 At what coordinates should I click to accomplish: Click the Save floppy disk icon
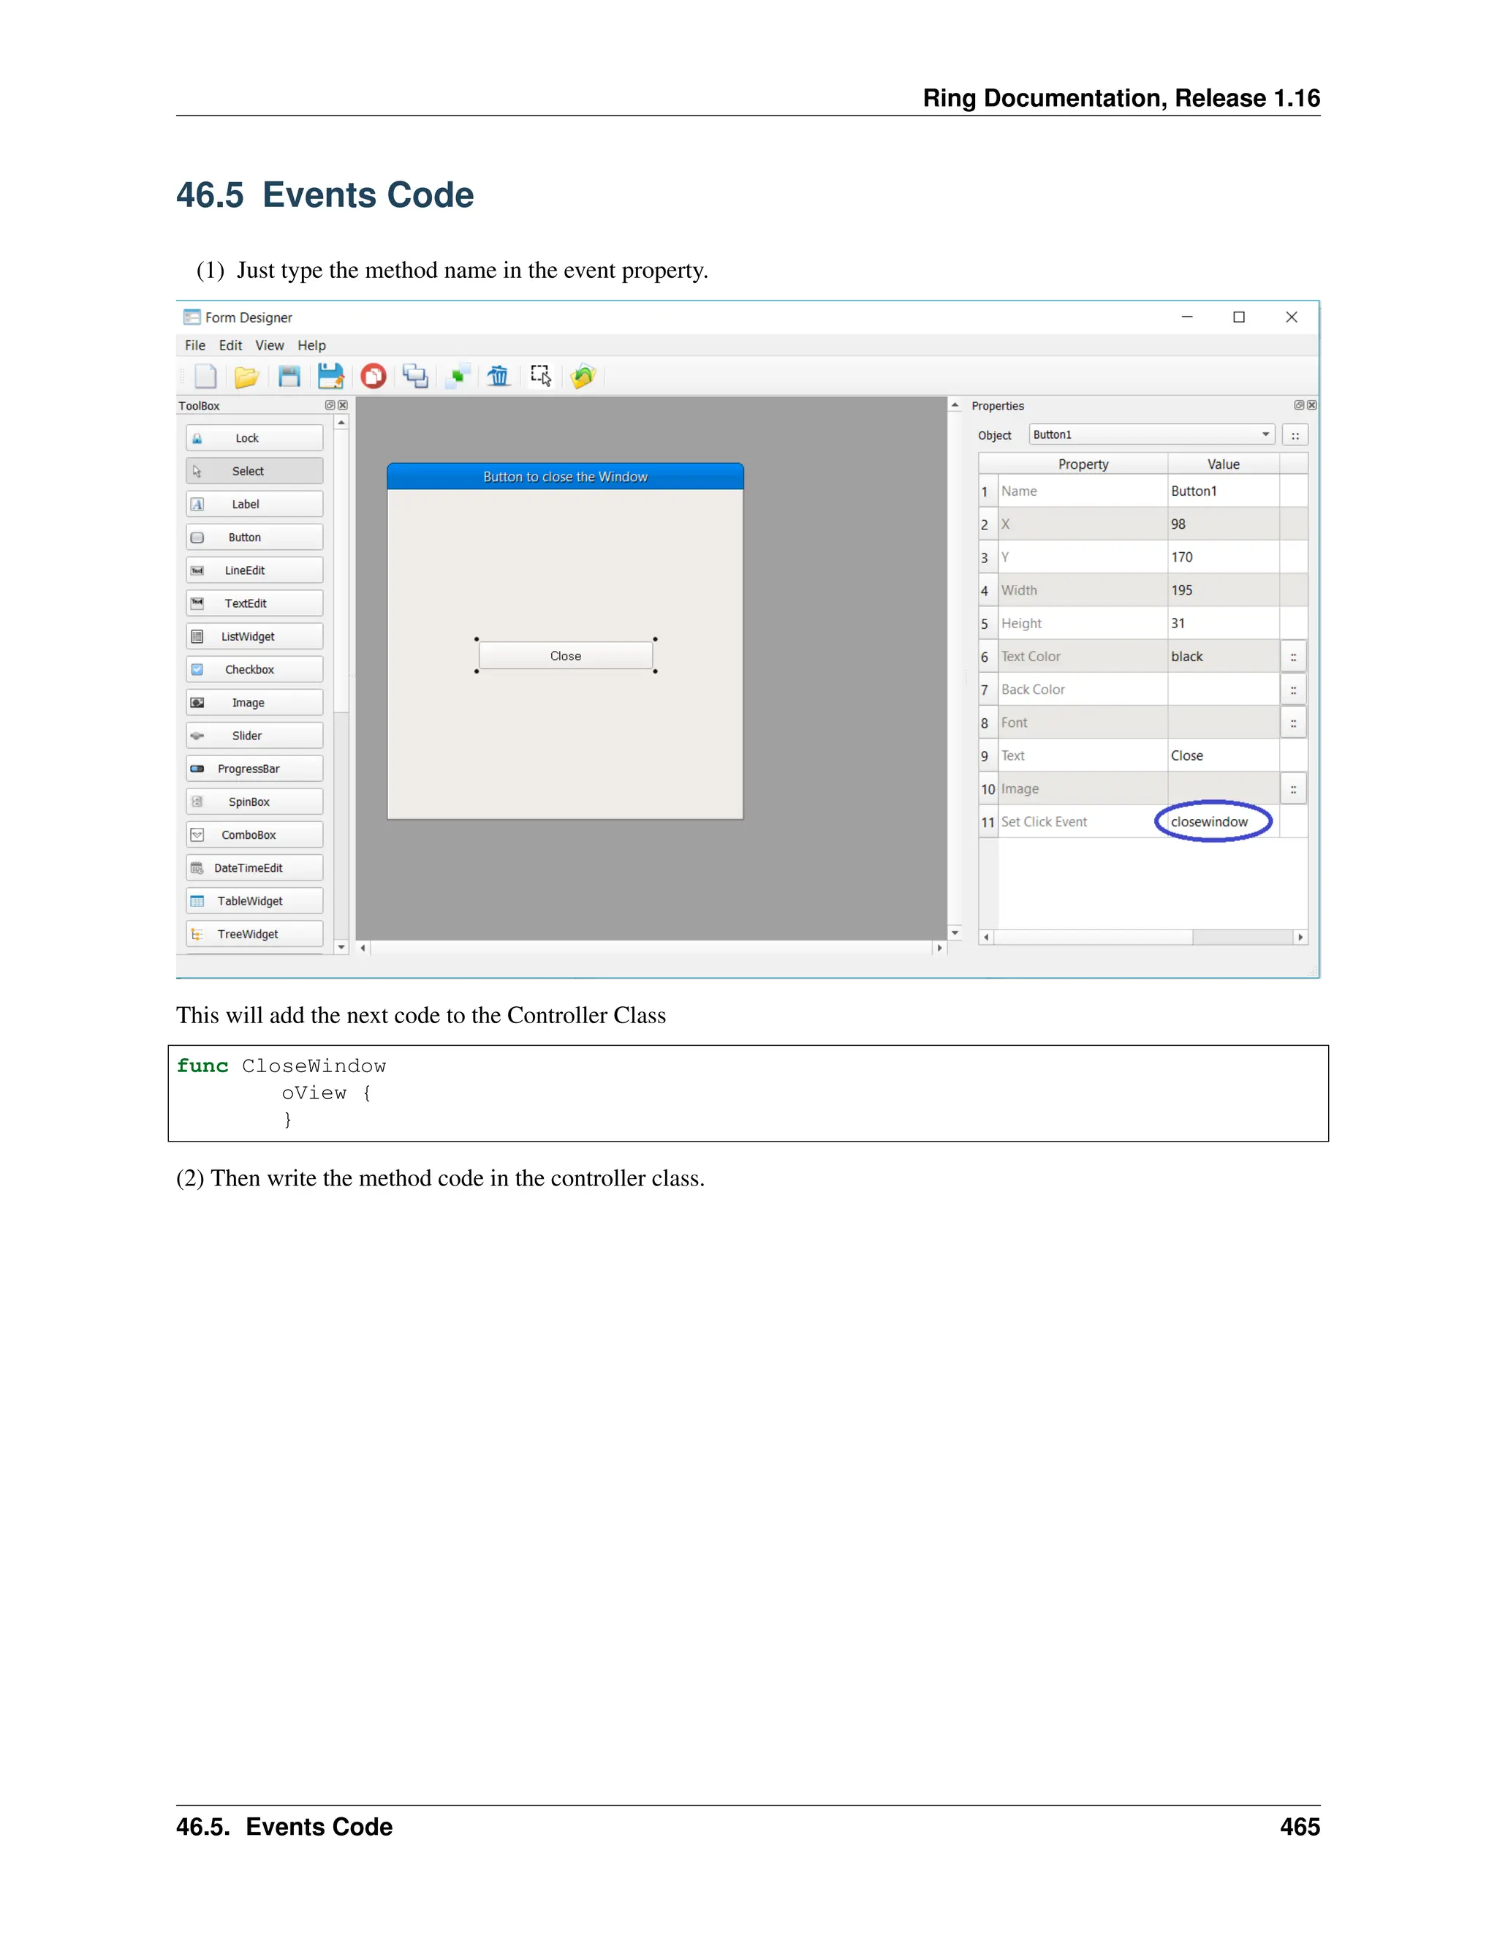[x=289, y=376]
